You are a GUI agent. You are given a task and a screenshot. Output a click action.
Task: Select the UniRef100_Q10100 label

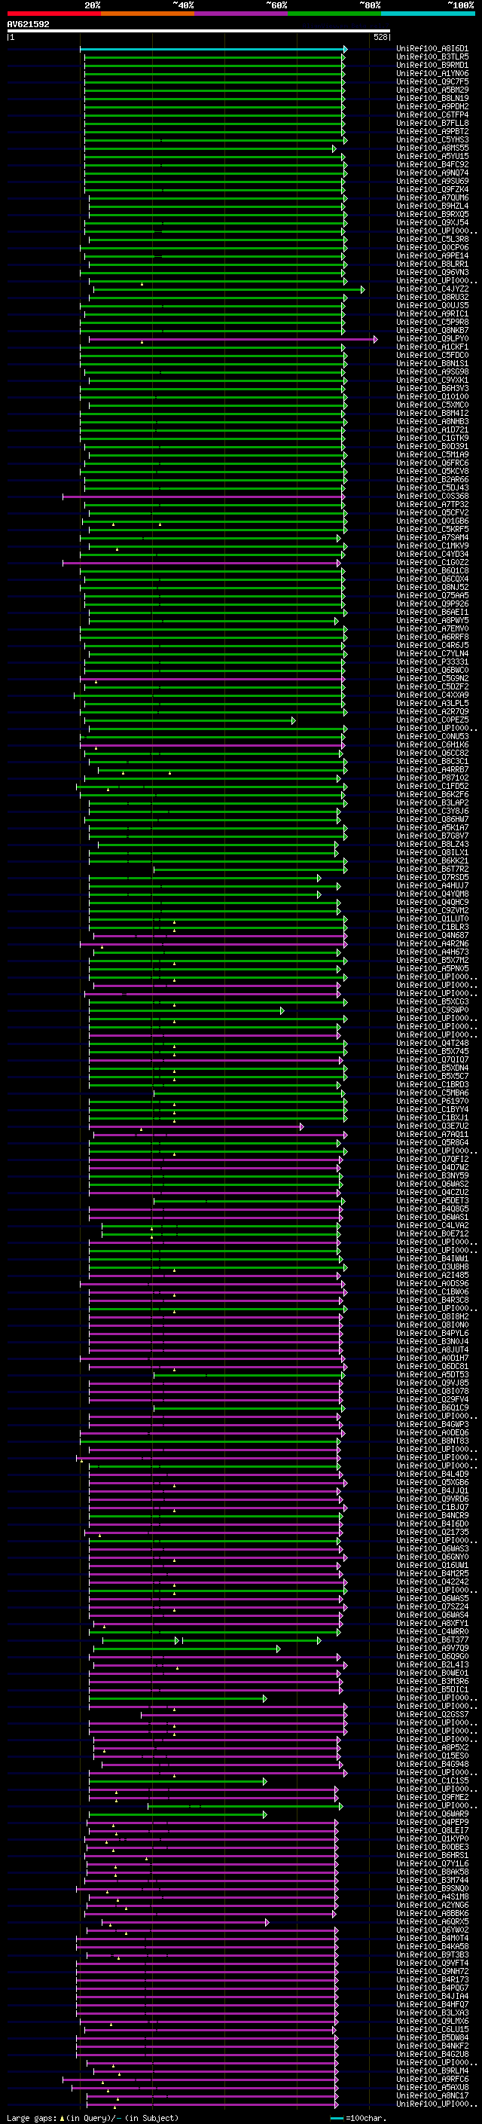tap(432, 397)
